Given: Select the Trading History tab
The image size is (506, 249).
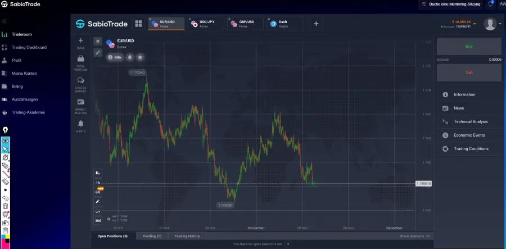Looking at the screenshot, I should point(187,236).
